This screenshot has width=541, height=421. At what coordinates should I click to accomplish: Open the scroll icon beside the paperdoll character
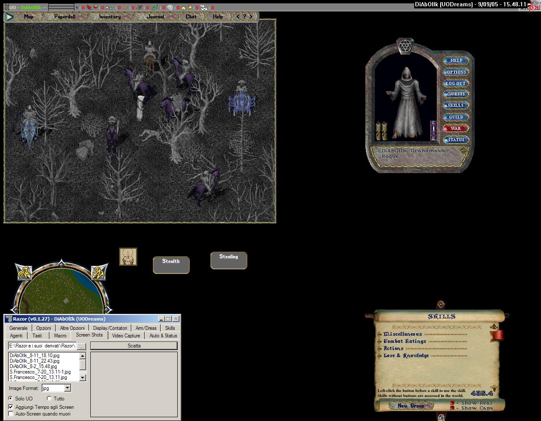tap(381, 131)
